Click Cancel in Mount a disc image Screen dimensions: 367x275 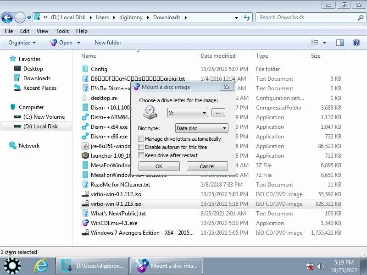click(207, 166)
